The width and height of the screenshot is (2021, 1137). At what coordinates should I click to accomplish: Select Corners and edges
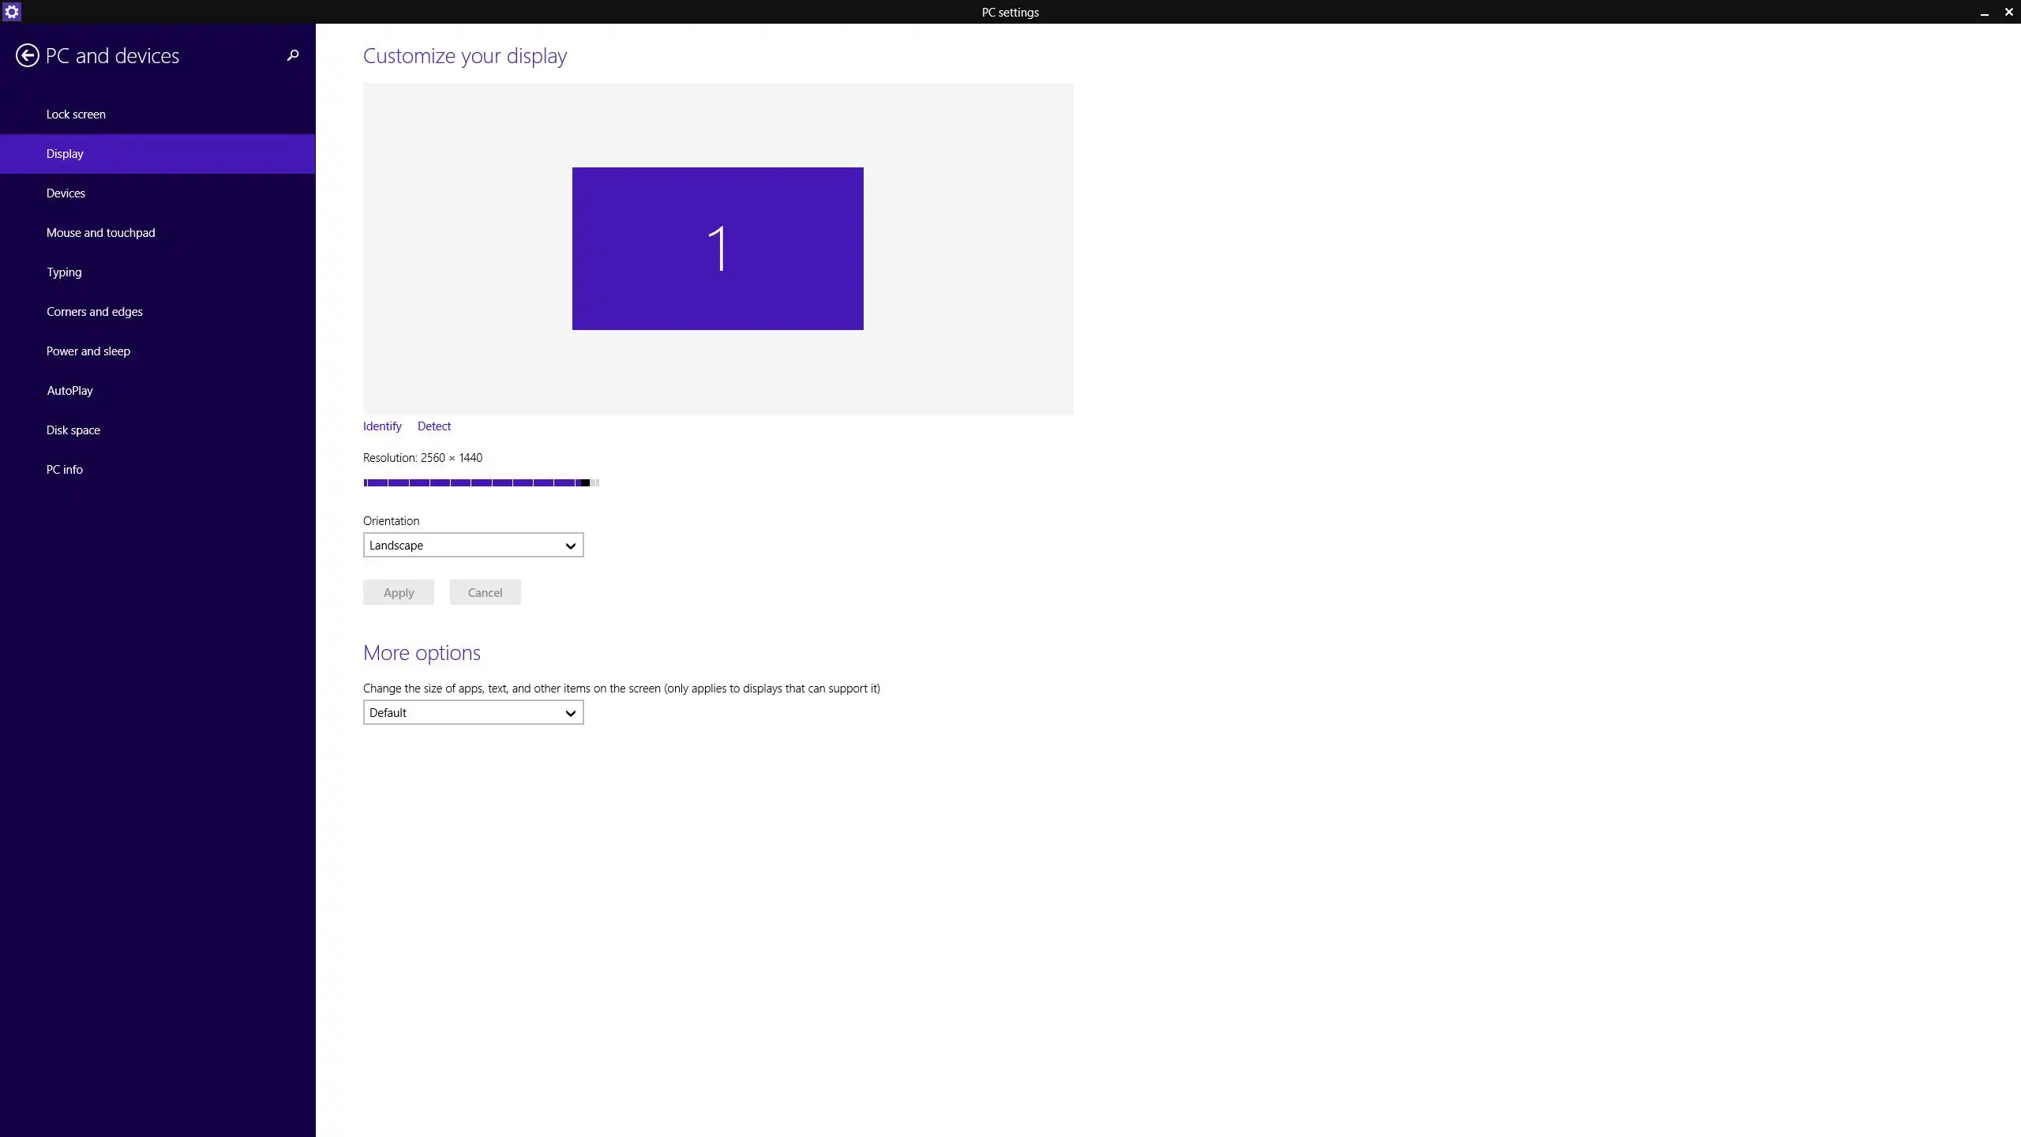pos(94,312)
